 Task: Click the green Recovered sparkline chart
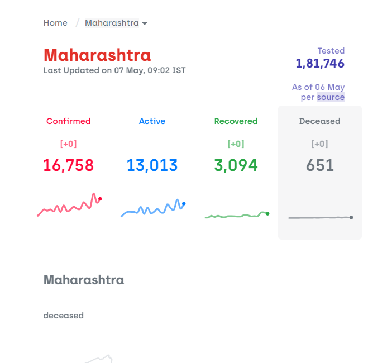pos(237,215)
